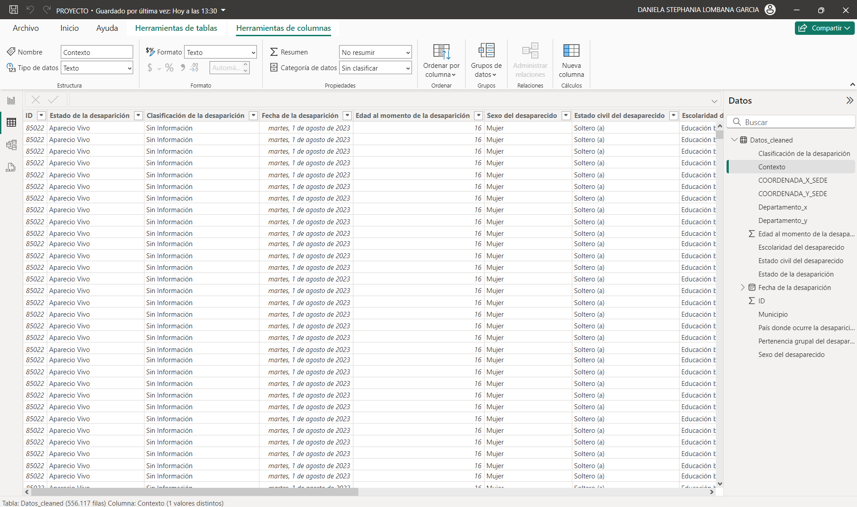Click the Buscar search box
Screen dimensions: 857x507
pos(791,122)
